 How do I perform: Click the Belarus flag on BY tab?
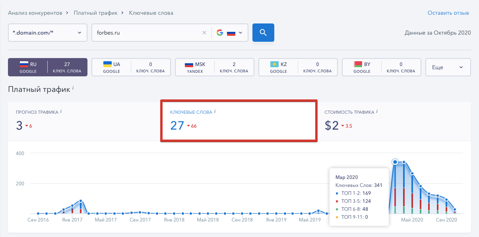click(x=358, y=64)
